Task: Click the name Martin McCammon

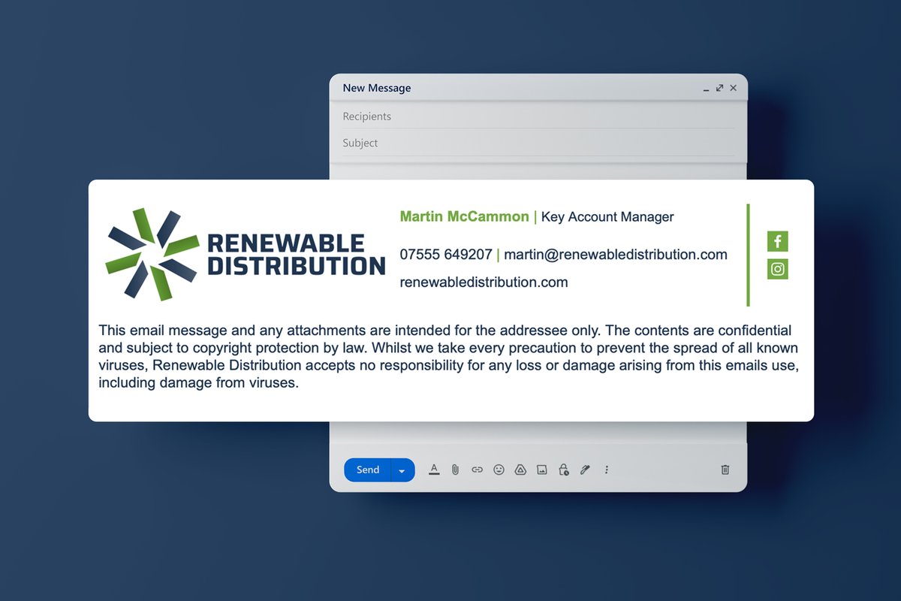Action: pyautogui.click(x=464, y=216)
